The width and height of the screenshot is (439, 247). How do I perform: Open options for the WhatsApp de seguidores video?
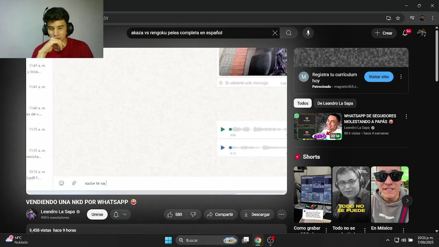406,117
